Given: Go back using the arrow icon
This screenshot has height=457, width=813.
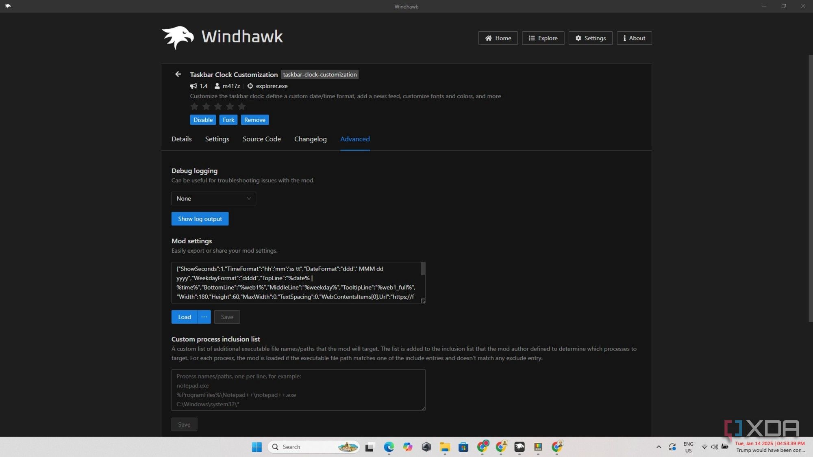Looking at the screenshot, I should [x=178, y=74].
